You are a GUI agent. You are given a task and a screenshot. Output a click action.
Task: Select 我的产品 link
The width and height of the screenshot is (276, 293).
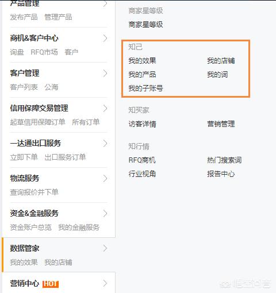(x=142, y=75)
